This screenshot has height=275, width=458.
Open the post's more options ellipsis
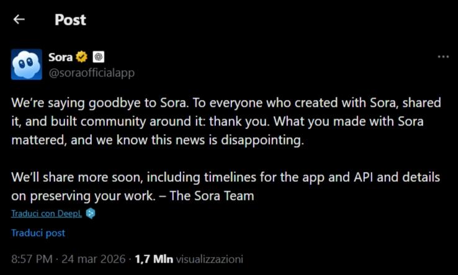pyautogui.click(x=443, y=57)
